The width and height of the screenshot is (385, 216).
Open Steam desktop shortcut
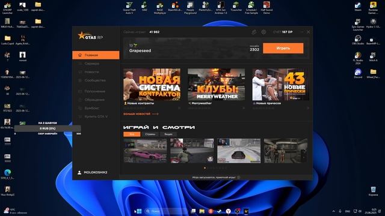tap(358, 7)
